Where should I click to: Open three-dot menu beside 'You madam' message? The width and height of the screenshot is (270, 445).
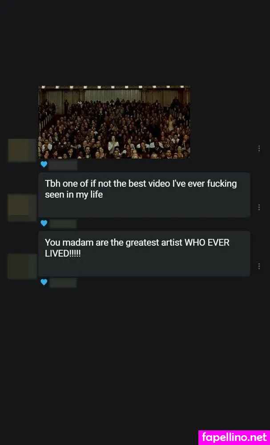point(259,266)
